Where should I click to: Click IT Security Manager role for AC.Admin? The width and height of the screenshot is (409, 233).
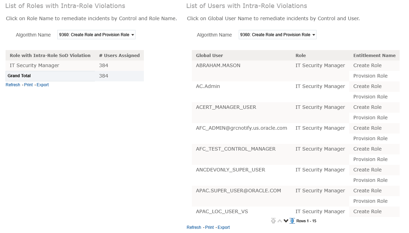[320, 86]
